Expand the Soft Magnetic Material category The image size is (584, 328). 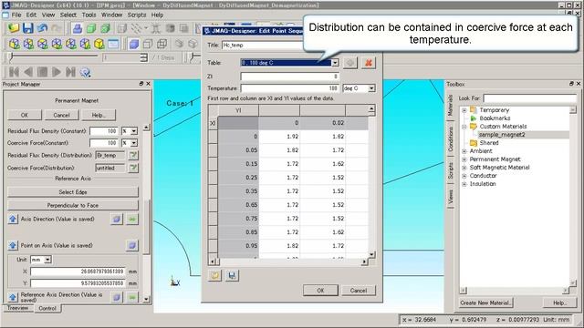coord(464,168)
